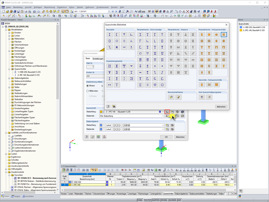
Task: Pick the massive round bar section icon
Action: 178,41
